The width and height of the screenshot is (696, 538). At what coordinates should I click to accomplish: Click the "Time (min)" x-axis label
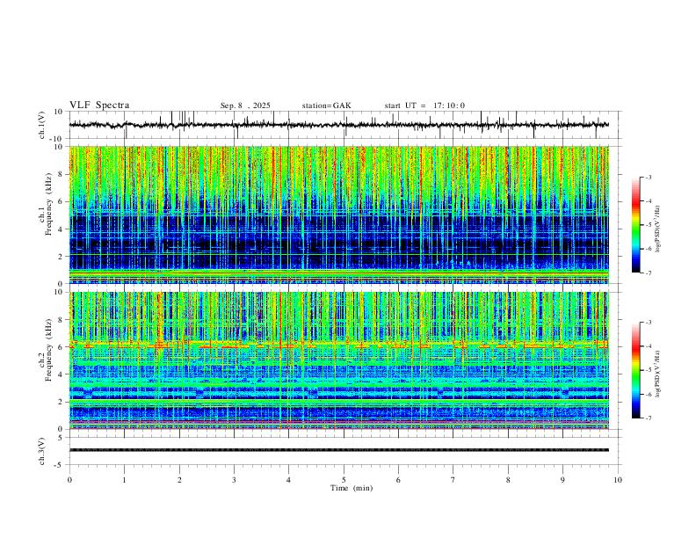point(352,488)
